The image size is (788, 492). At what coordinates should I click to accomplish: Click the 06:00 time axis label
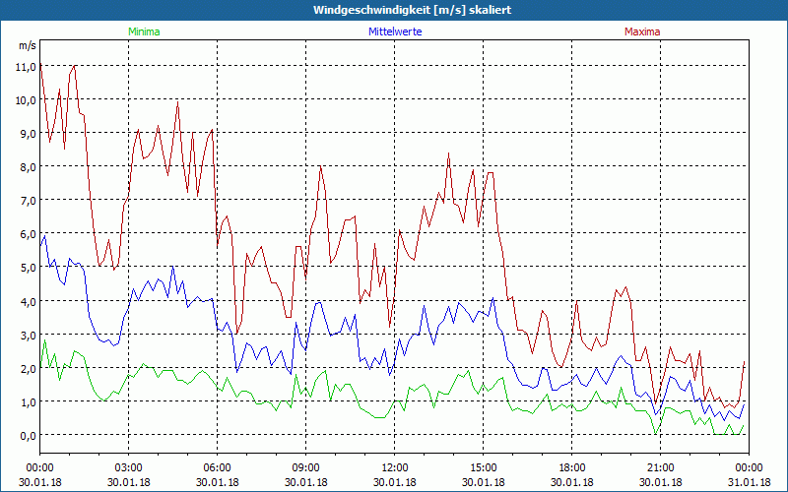[217, 468]
